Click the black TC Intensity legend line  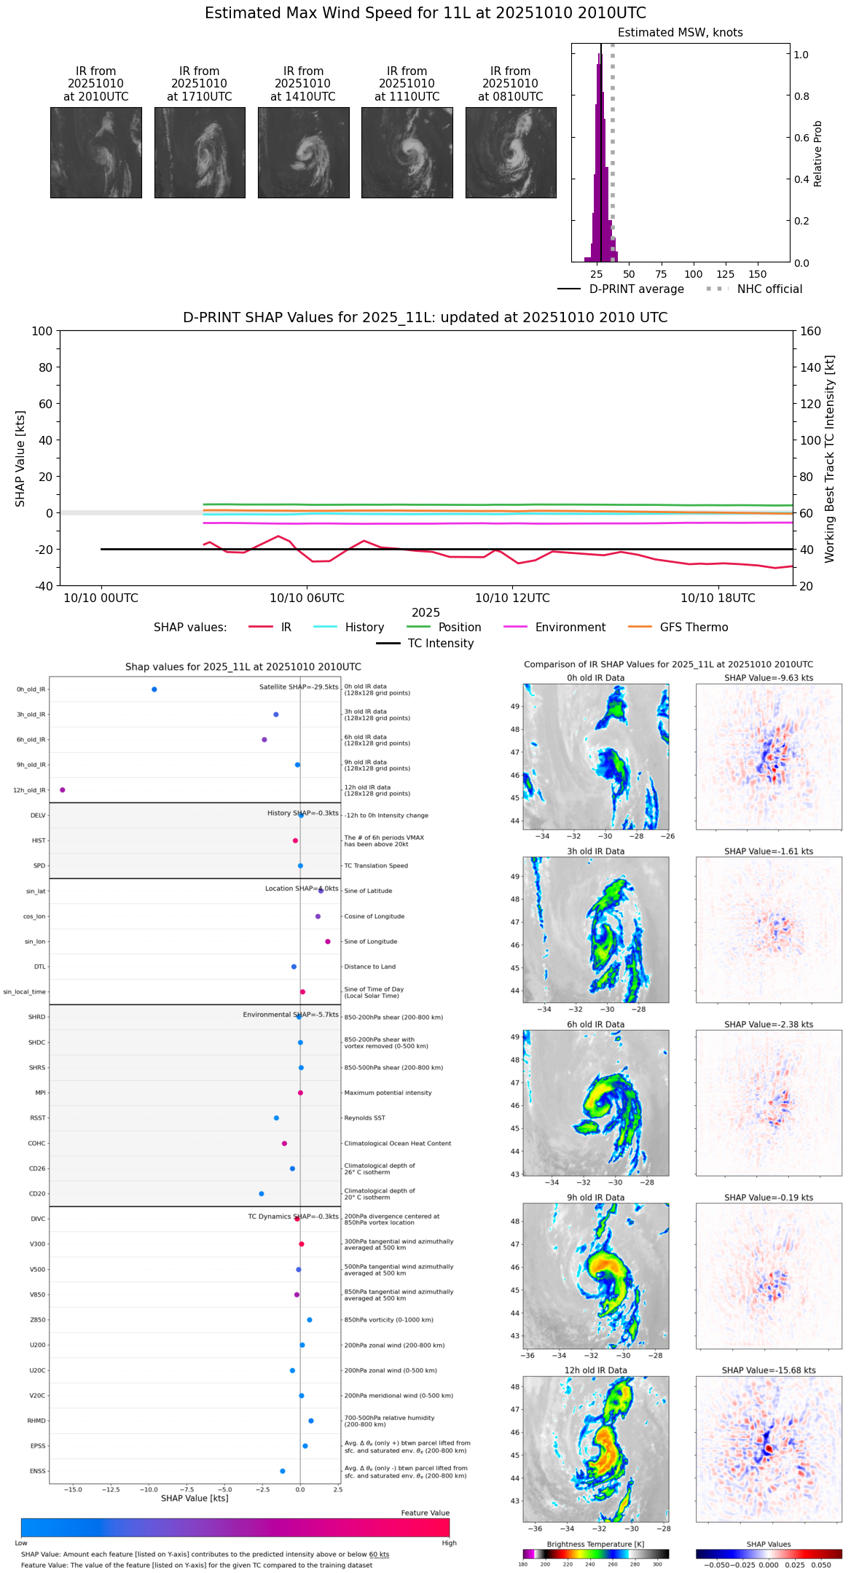(388, 643)
